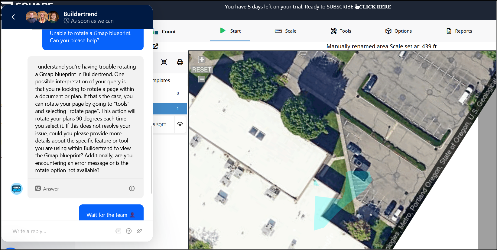The width and height of the screenshot is (497, 250).
Task: Open the Count tab
Action: pyautogui.click(x=168, y=31)
